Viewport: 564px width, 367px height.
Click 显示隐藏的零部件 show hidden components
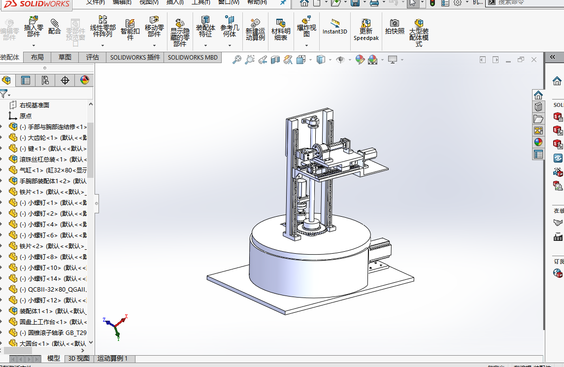(x=180, y=33)
